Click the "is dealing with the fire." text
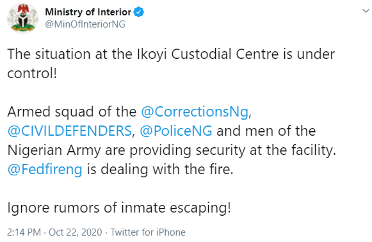Image resolution: width=372 pixels, height=242 pixels. (160, 170)
